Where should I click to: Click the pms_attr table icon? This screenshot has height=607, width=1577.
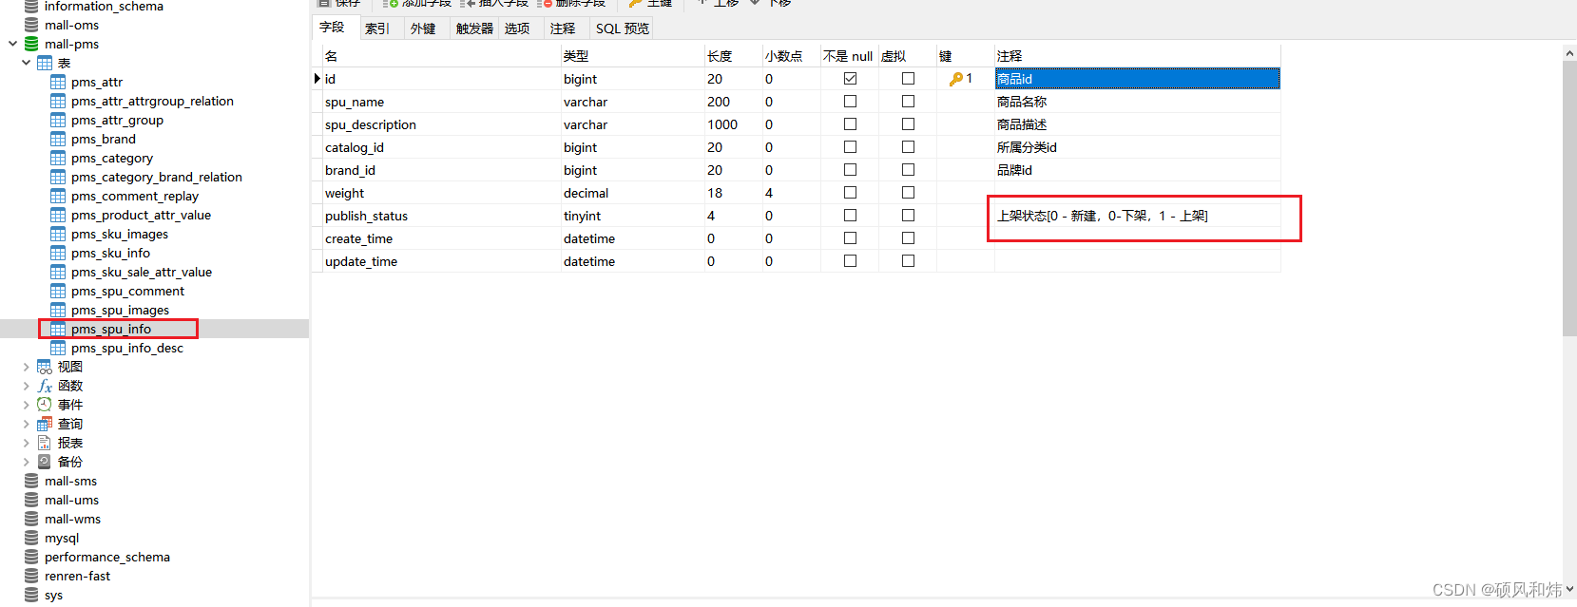pyautogui.click(x=58, y=82)
